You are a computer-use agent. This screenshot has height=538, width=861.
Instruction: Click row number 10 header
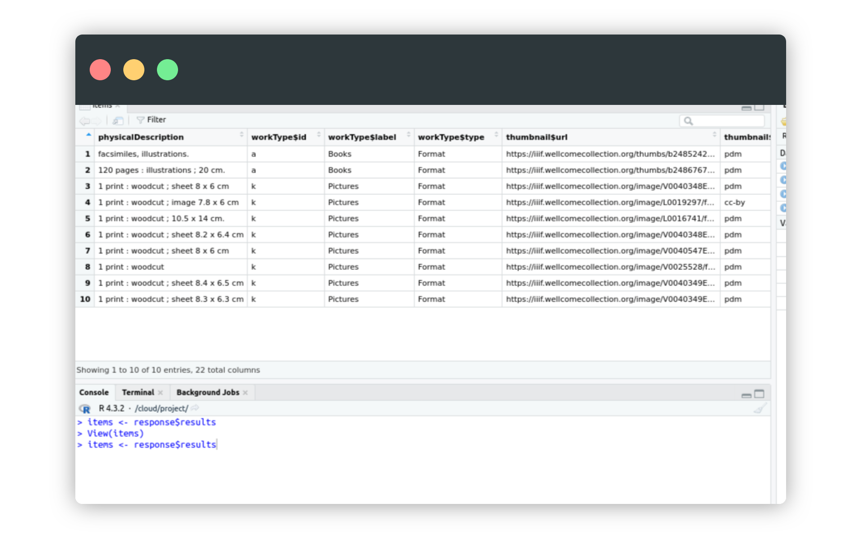[x=85, y=299]
